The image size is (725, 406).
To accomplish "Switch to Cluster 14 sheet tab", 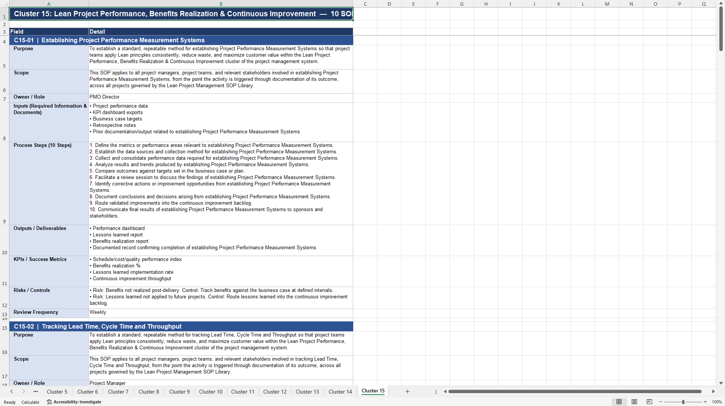I will 340,392.
